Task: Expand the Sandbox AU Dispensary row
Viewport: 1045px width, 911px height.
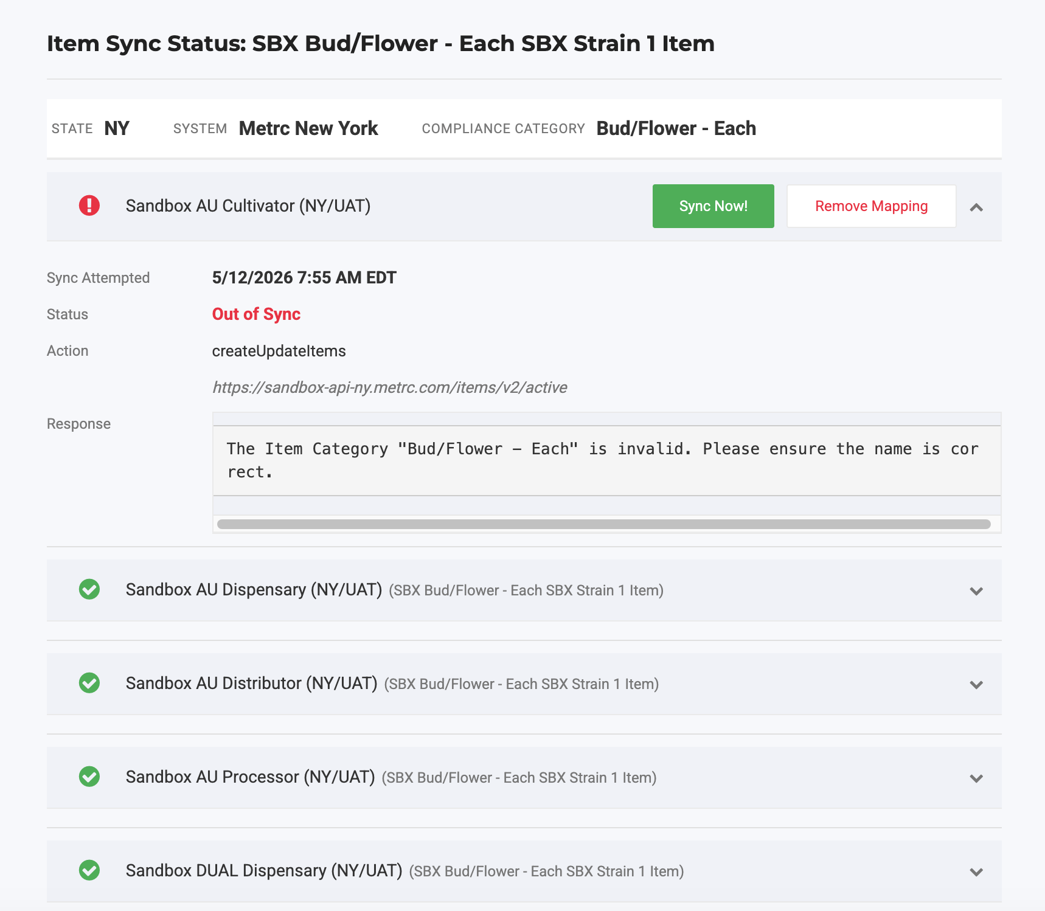Action: 976,591
